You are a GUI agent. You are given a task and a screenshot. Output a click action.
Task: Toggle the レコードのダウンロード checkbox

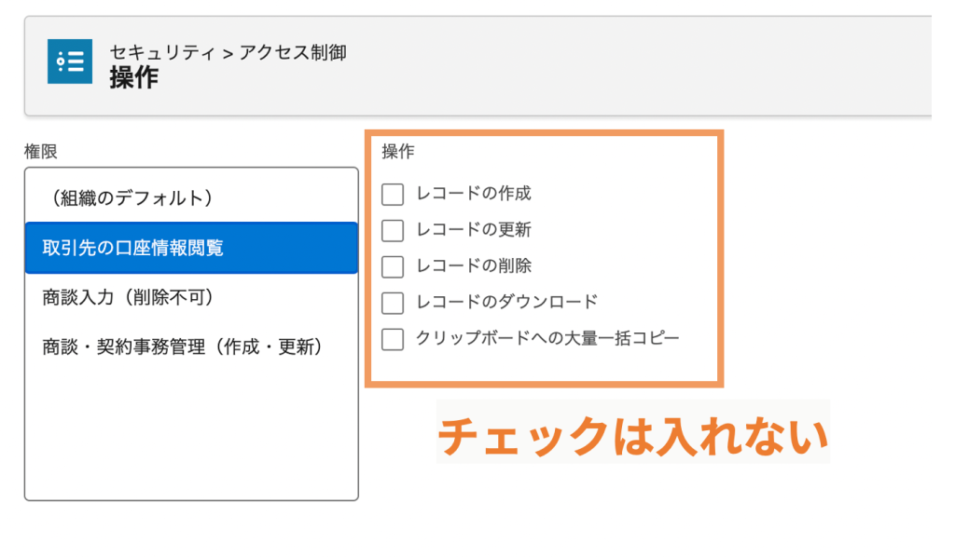pyautogui.click(x=393, y=303)
